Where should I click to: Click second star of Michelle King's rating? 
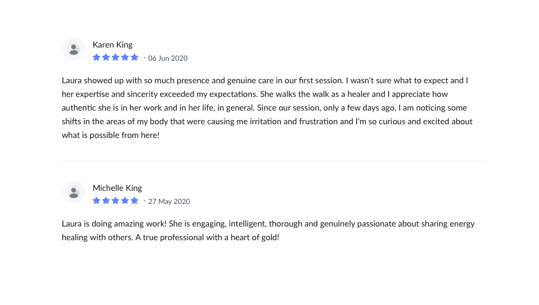[x=106, y=201]
